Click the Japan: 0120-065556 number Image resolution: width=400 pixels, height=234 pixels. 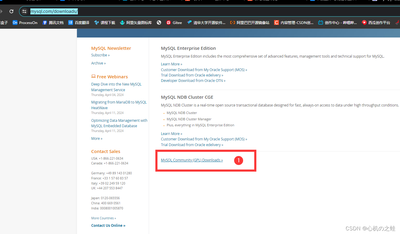(105, 198)
